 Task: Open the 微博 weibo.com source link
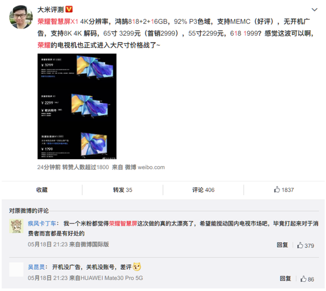coord(145,167)
